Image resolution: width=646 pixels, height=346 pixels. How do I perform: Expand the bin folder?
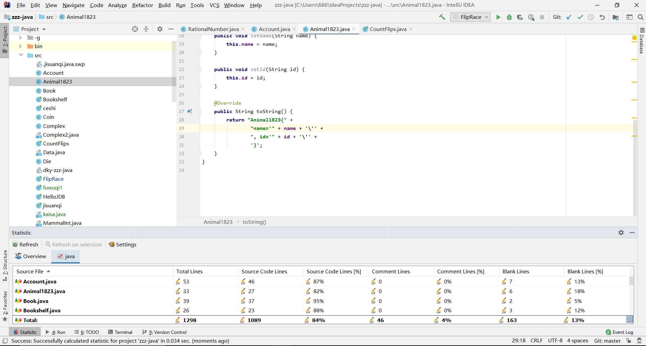click(x=20, y=46)
